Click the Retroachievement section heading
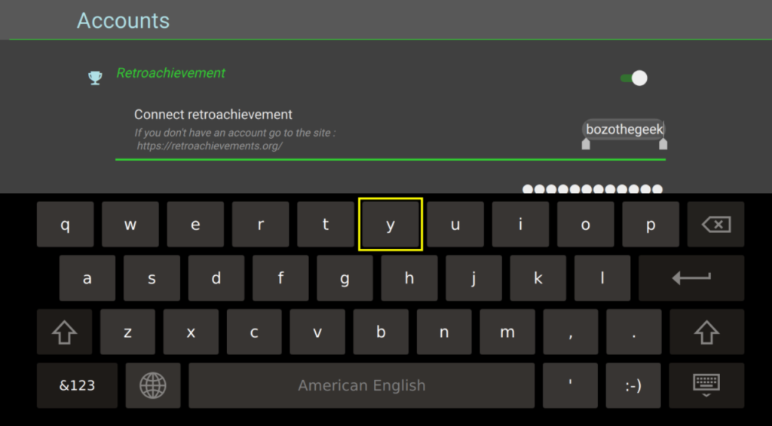Image resolution: width=772 pixels, height=426 pixels. 171,73
